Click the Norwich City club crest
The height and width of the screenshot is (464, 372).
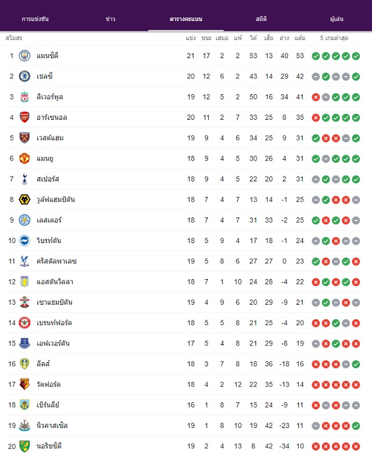(24, 446)
